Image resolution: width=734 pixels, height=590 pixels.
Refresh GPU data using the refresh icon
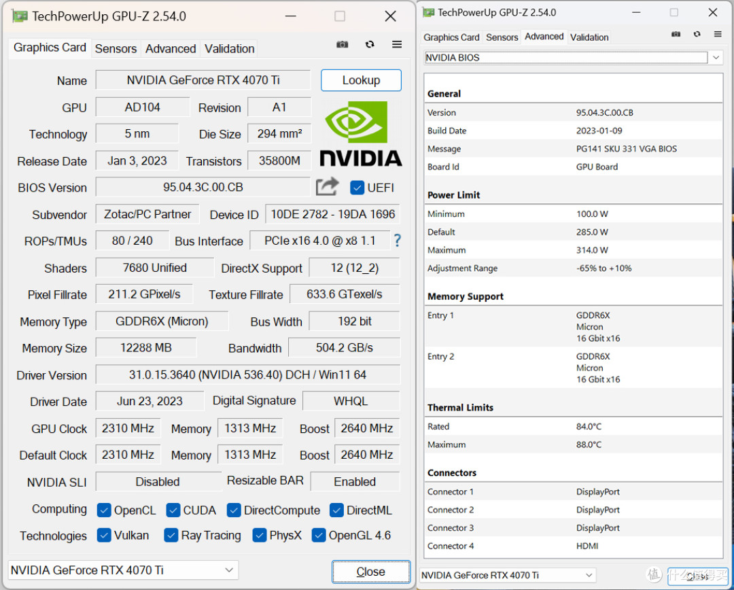pyautogui.click(x=369, y=44)
